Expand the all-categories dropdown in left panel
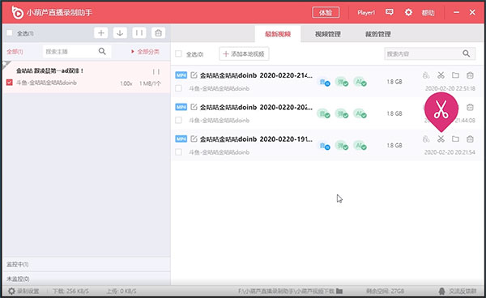The width and height of the screenshot is (486, 298). [145, 52]
